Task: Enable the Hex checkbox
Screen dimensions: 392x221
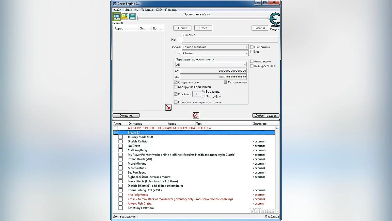Action: [x=179, y=40]
